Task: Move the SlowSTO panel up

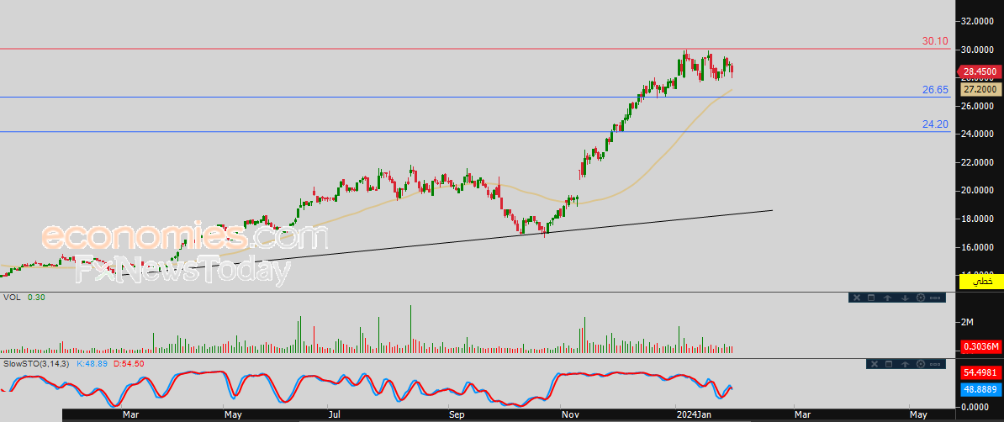Action: click(905, 364)
